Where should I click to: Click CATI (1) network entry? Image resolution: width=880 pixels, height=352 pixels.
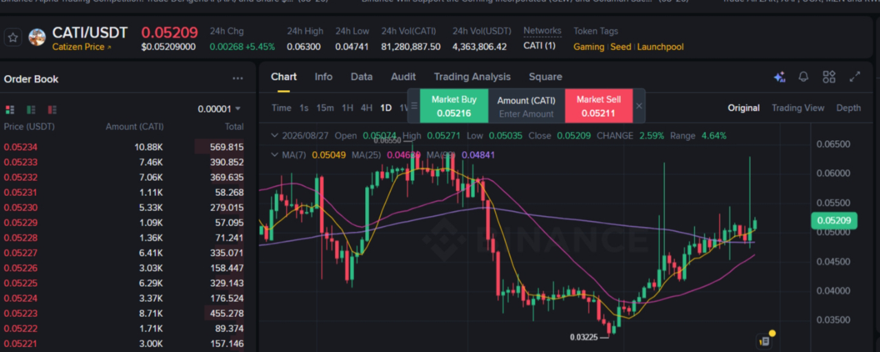pos(540,46)
